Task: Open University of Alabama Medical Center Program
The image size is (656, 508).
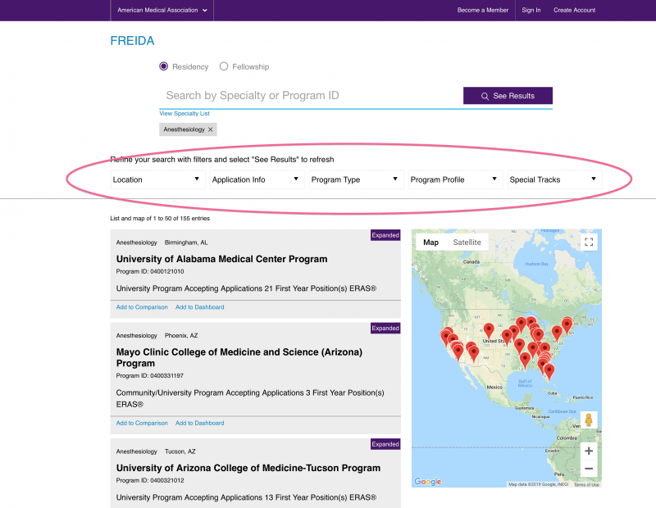Action: point(221,259)
